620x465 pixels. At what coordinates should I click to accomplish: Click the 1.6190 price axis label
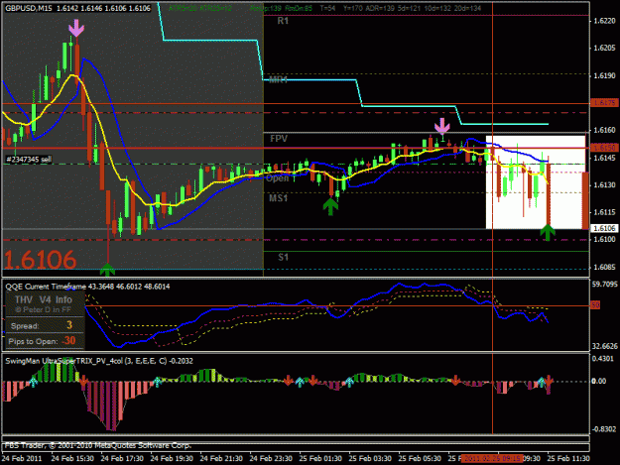click(x=604, y=75)
